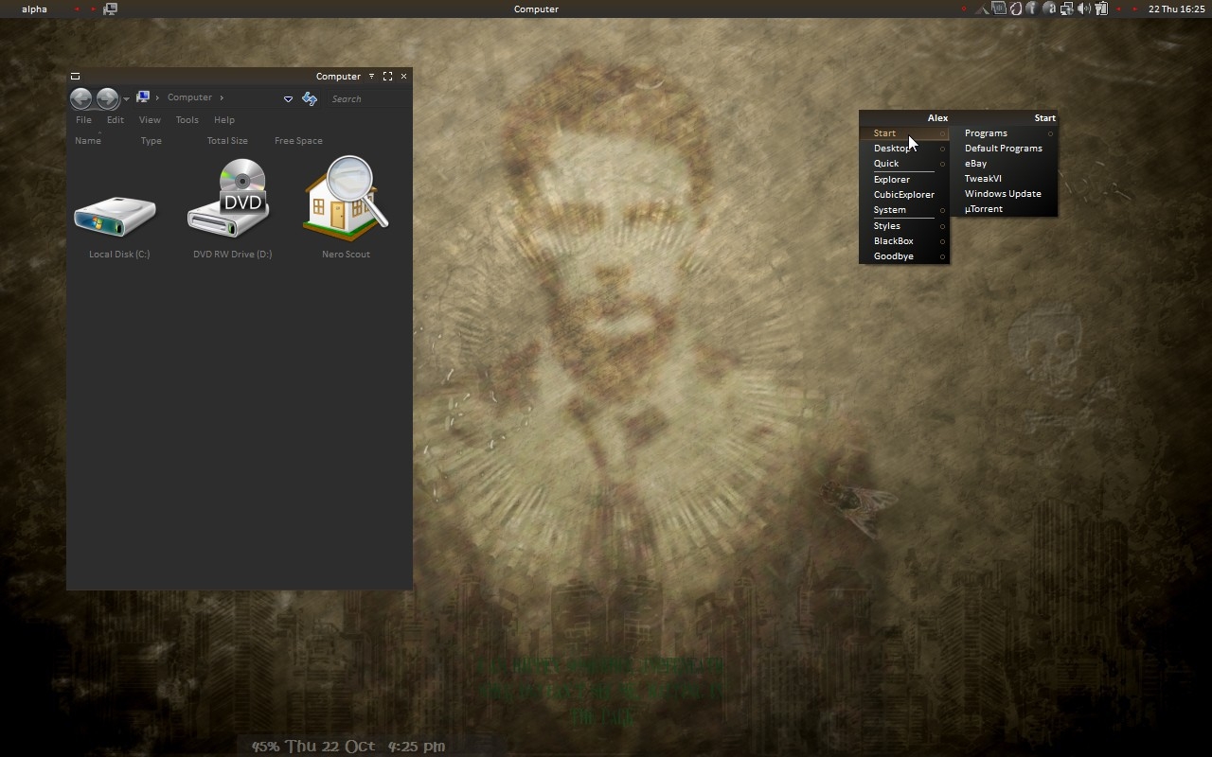The height and width of the screenshot is (757, 1212).
Task: Choose TweakVI in Start submenu
Action: (x=1005, y=179)
